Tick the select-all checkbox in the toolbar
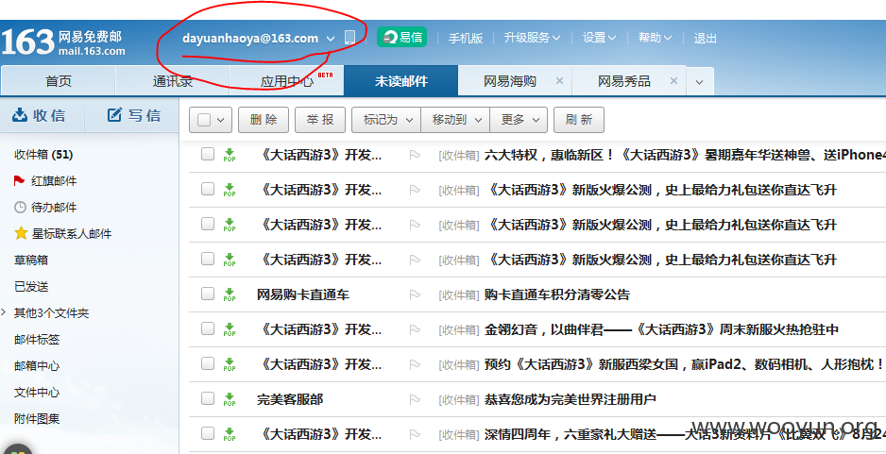 205,120
